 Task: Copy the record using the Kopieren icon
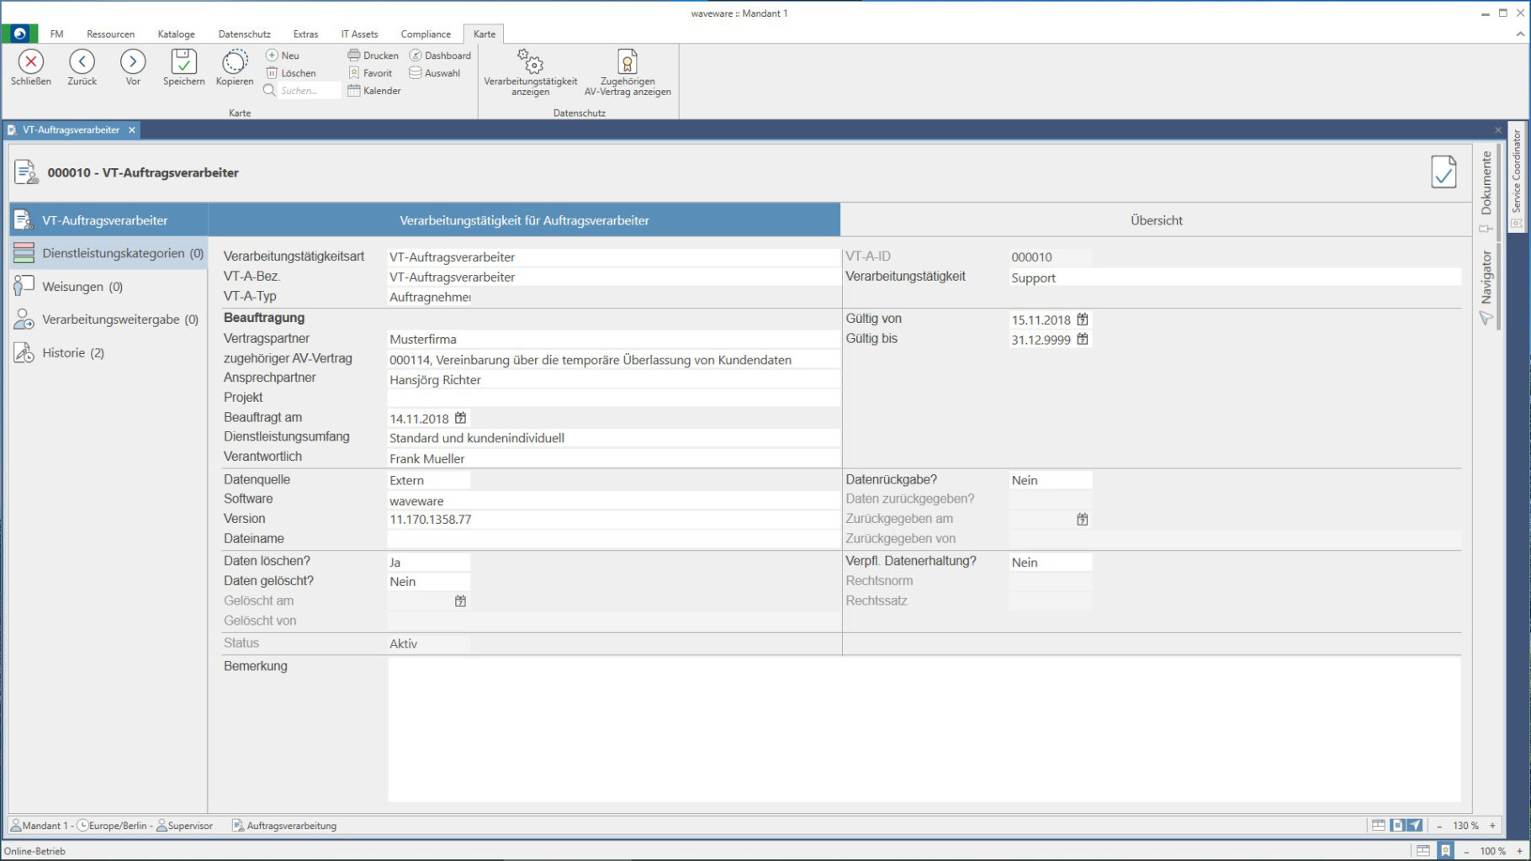click(x=235, y=62)
